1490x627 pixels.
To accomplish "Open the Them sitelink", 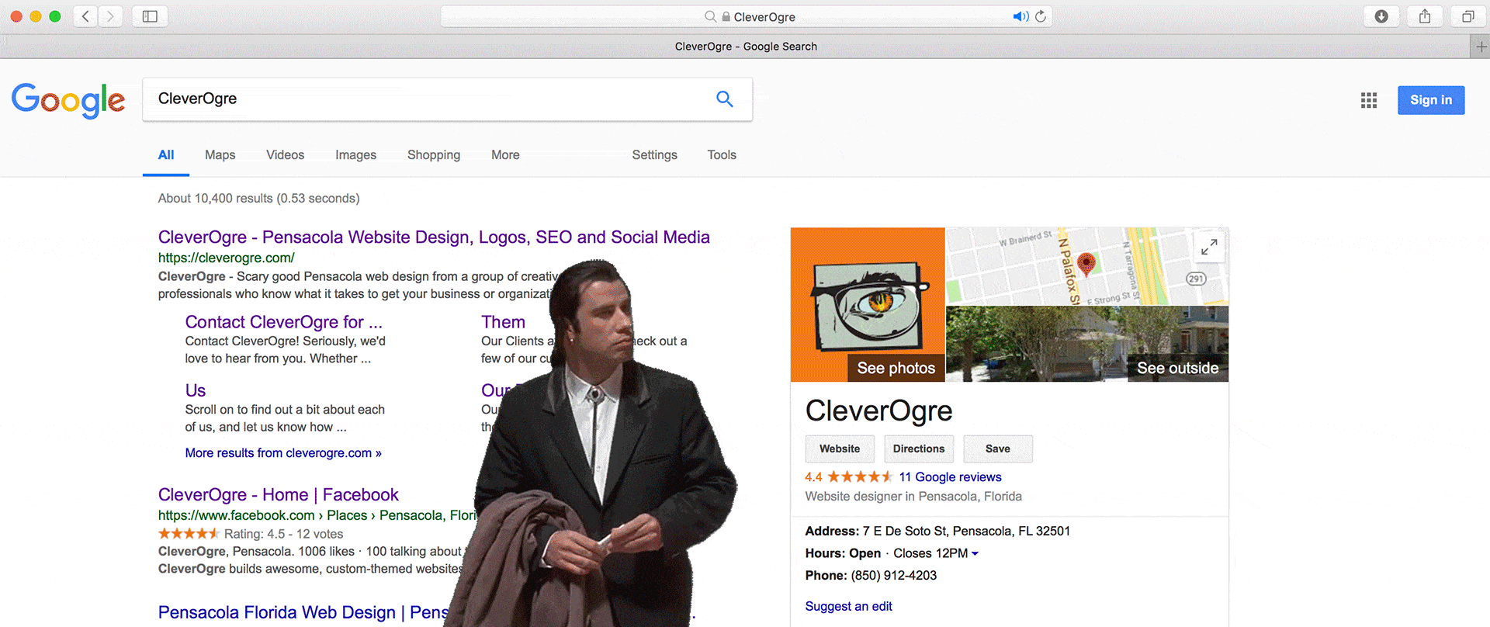I will (x=503, y=322).
